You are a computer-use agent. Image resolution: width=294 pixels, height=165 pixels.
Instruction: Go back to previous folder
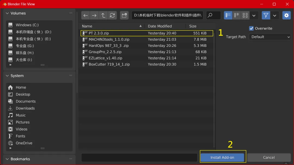point(85,15)
